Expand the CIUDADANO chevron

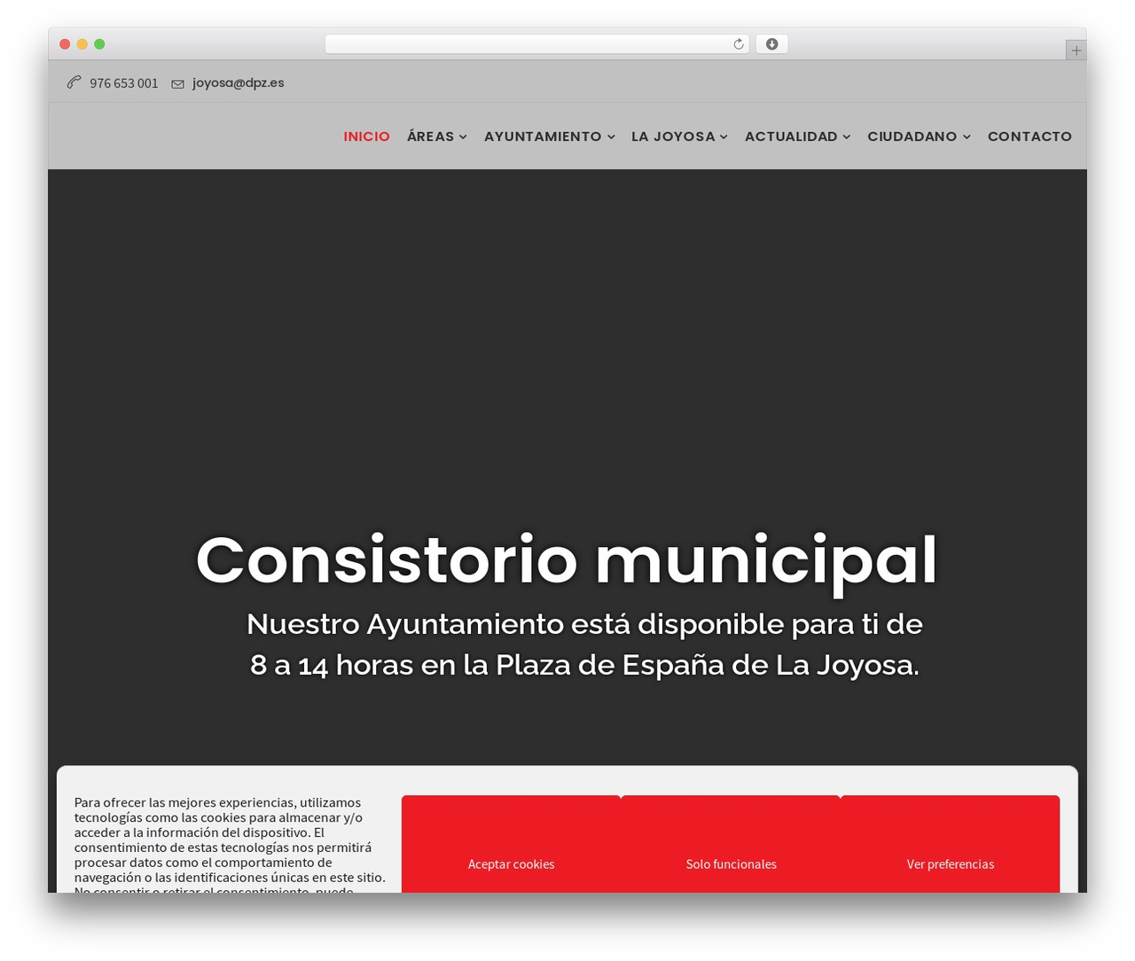pos(967,137)
